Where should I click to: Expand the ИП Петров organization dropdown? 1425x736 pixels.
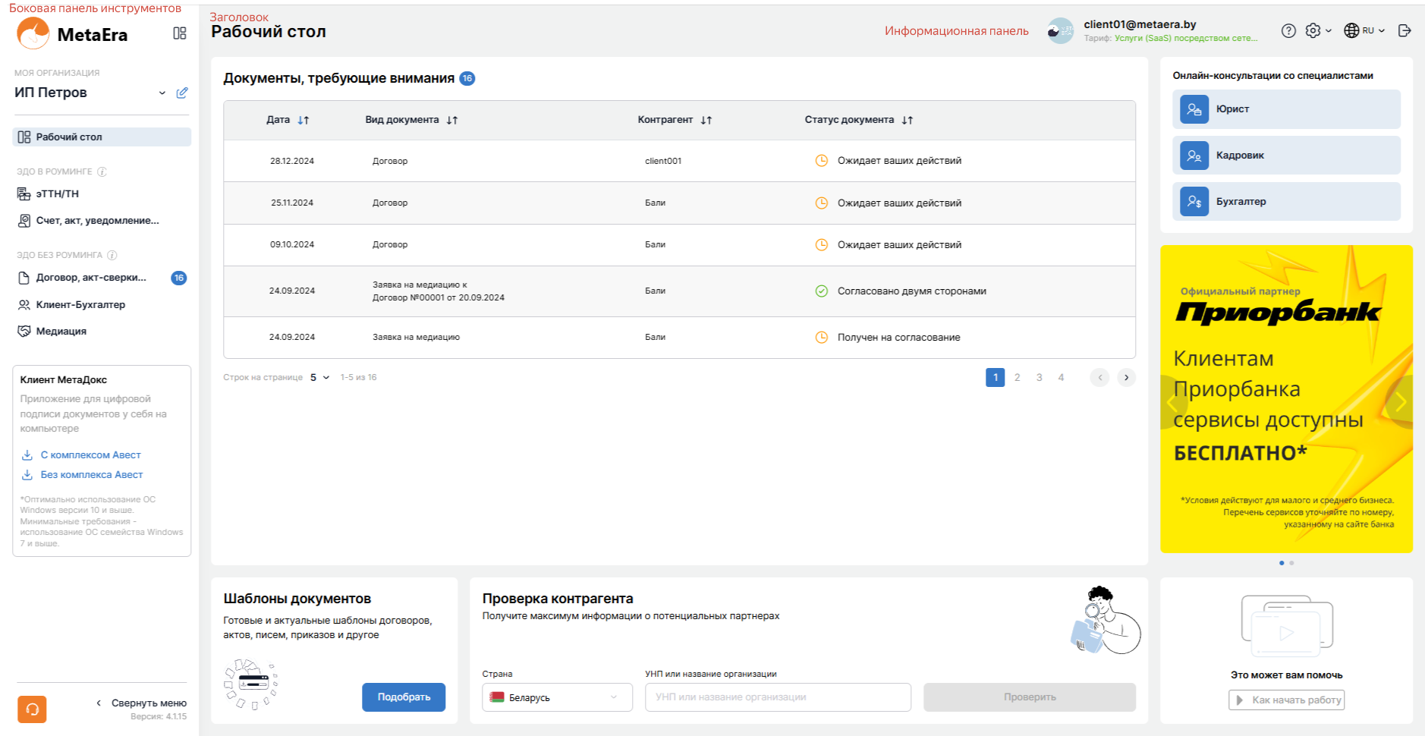[x=162, y=93]
